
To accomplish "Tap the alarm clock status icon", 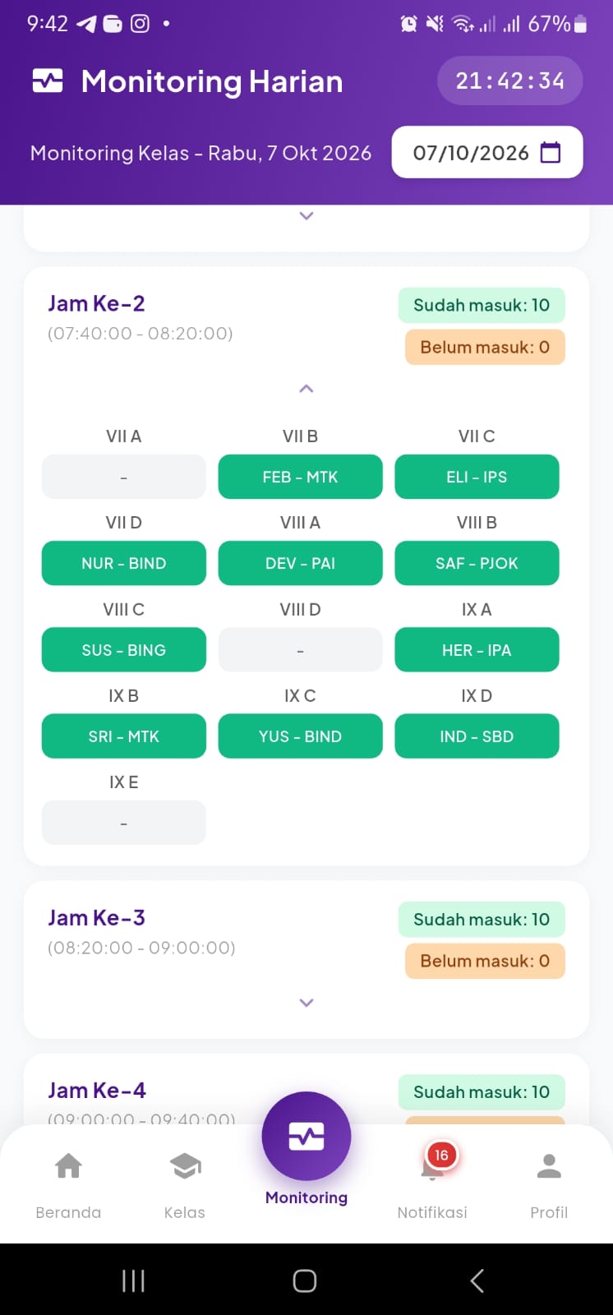I will click(408, 24).
